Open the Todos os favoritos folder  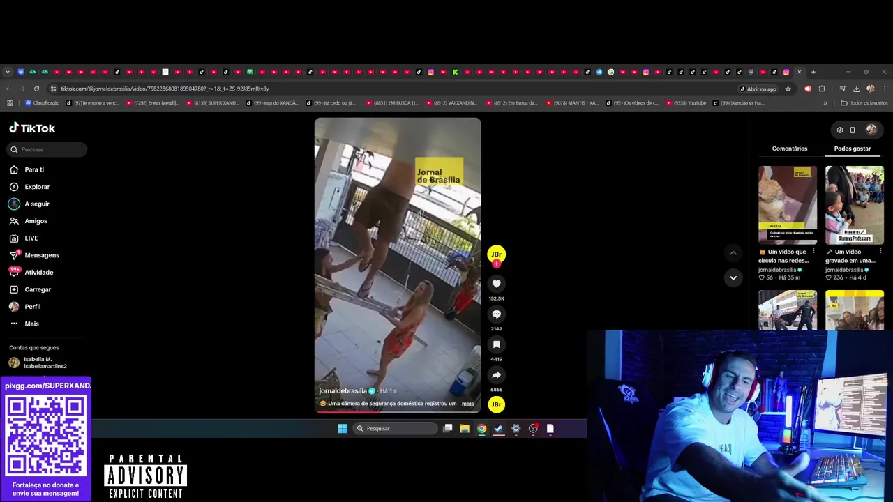point(864,103)
